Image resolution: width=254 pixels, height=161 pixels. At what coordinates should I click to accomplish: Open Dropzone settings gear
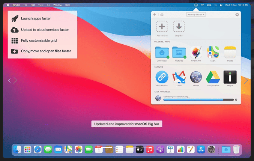(x=237, y=15)
